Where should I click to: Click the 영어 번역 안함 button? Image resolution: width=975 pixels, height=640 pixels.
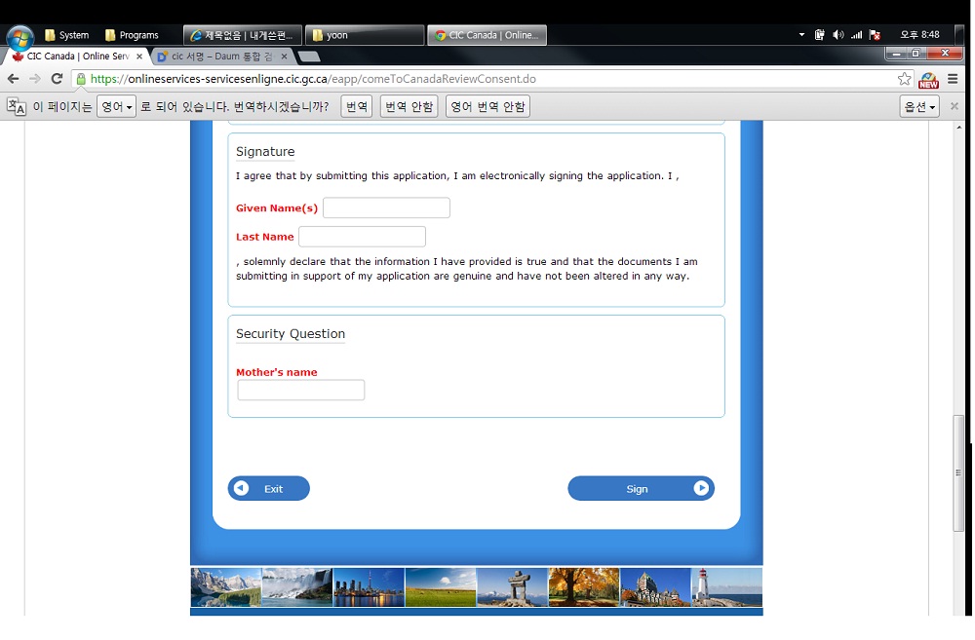[487, 106]
